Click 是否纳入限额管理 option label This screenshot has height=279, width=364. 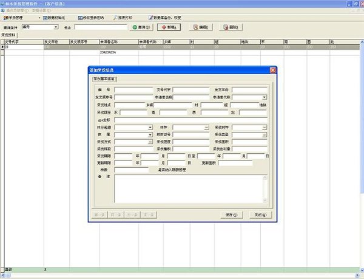(172, 170)
